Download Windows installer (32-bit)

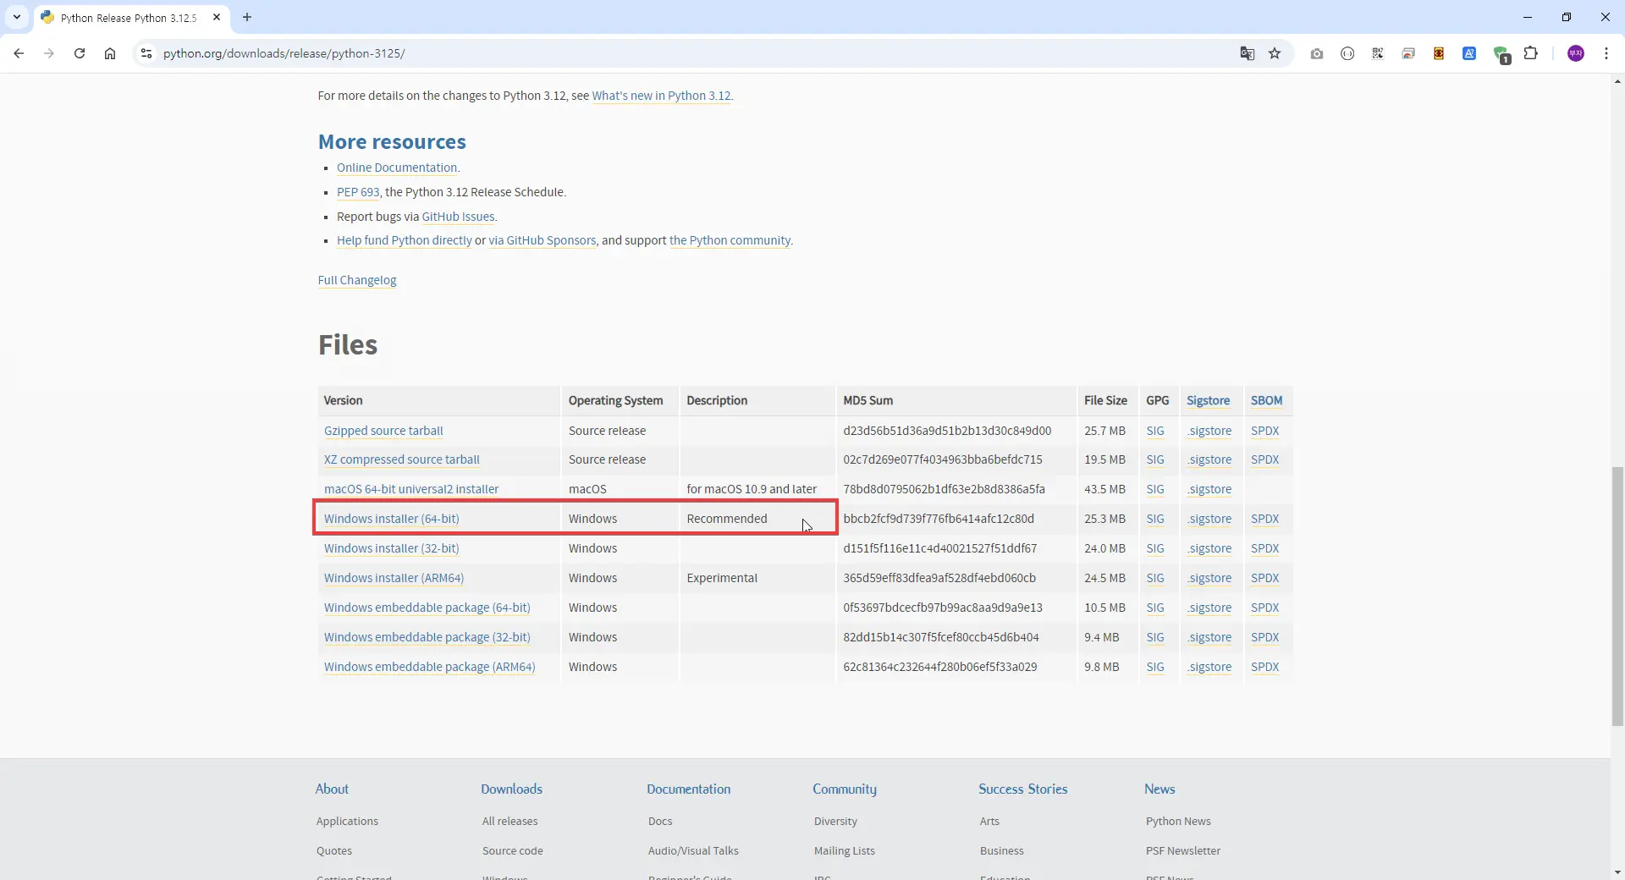pos(392,548)
